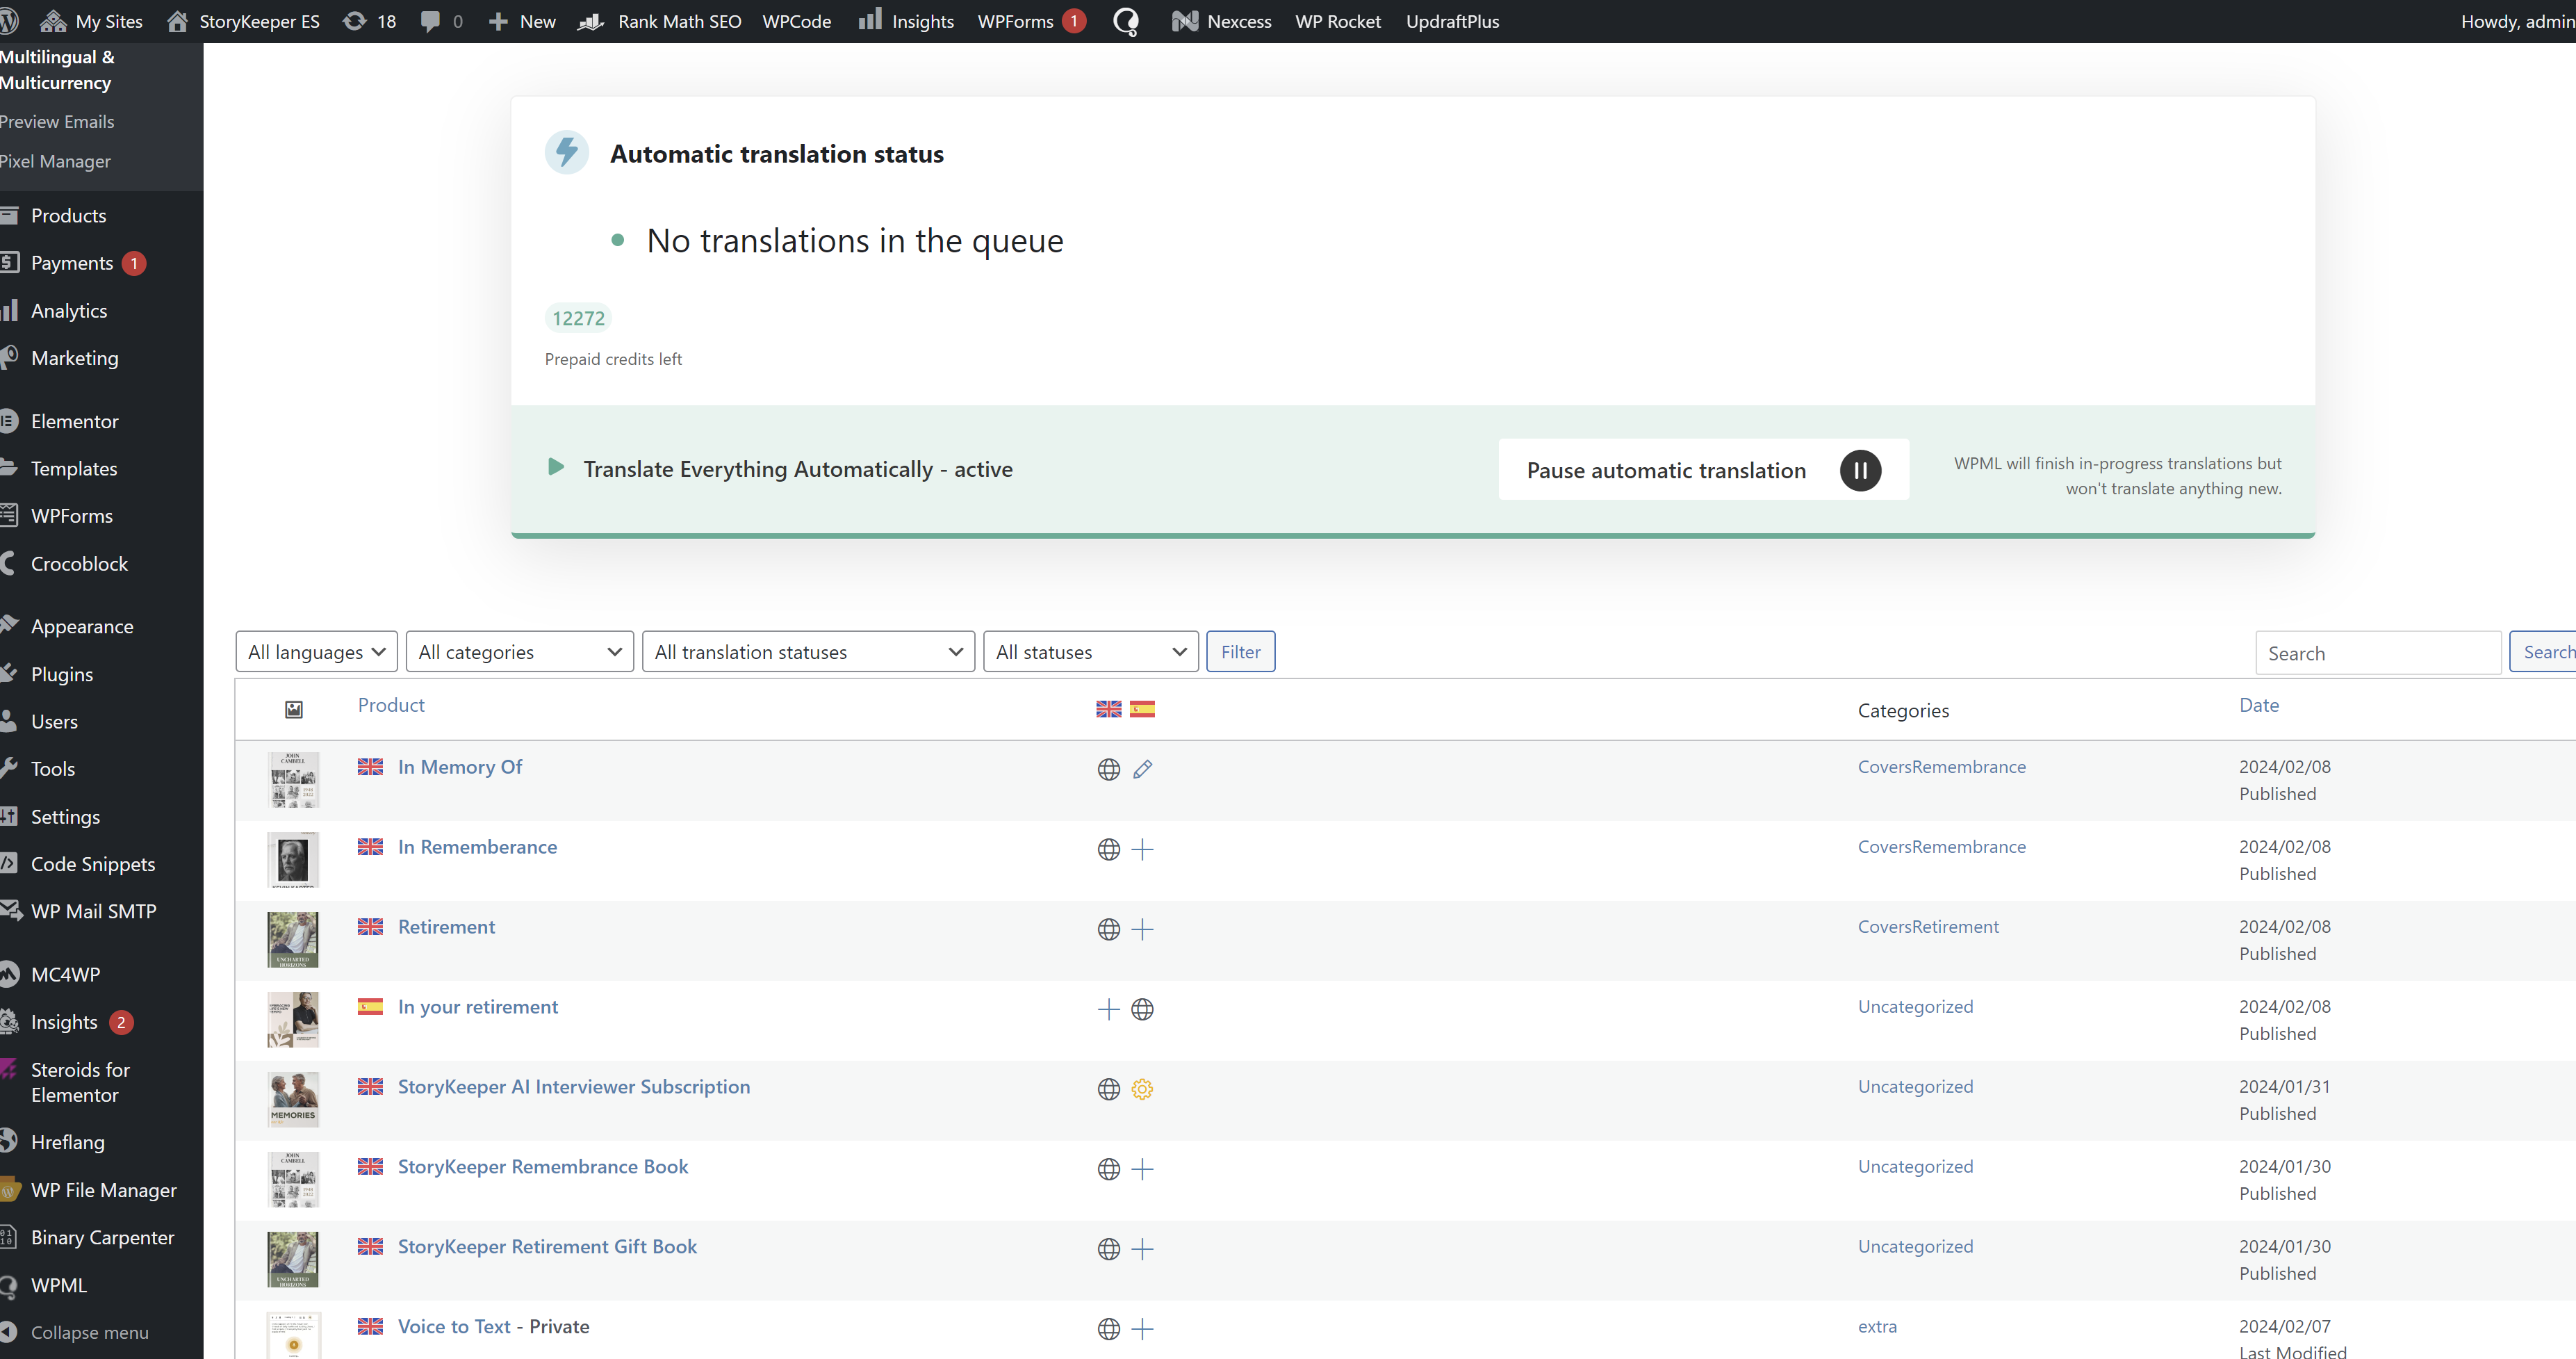Viewport: 2576px width, 1359px height.
Task: Expand the All categories dropdown
Action: (x=520, y=651)
